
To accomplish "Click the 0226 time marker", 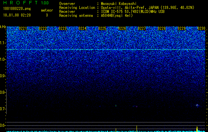I will click(x=122, y=28).
